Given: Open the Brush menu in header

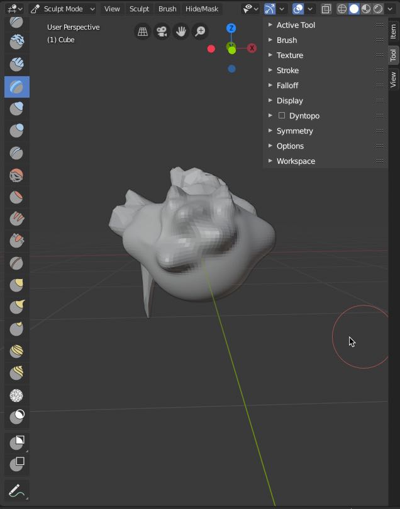Looking at the screenshot, I should [x=167, y=9].
